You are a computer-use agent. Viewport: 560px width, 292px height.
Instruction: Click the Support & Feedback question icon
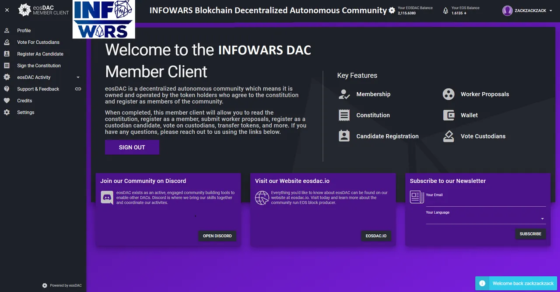click(x=7, y=89)
